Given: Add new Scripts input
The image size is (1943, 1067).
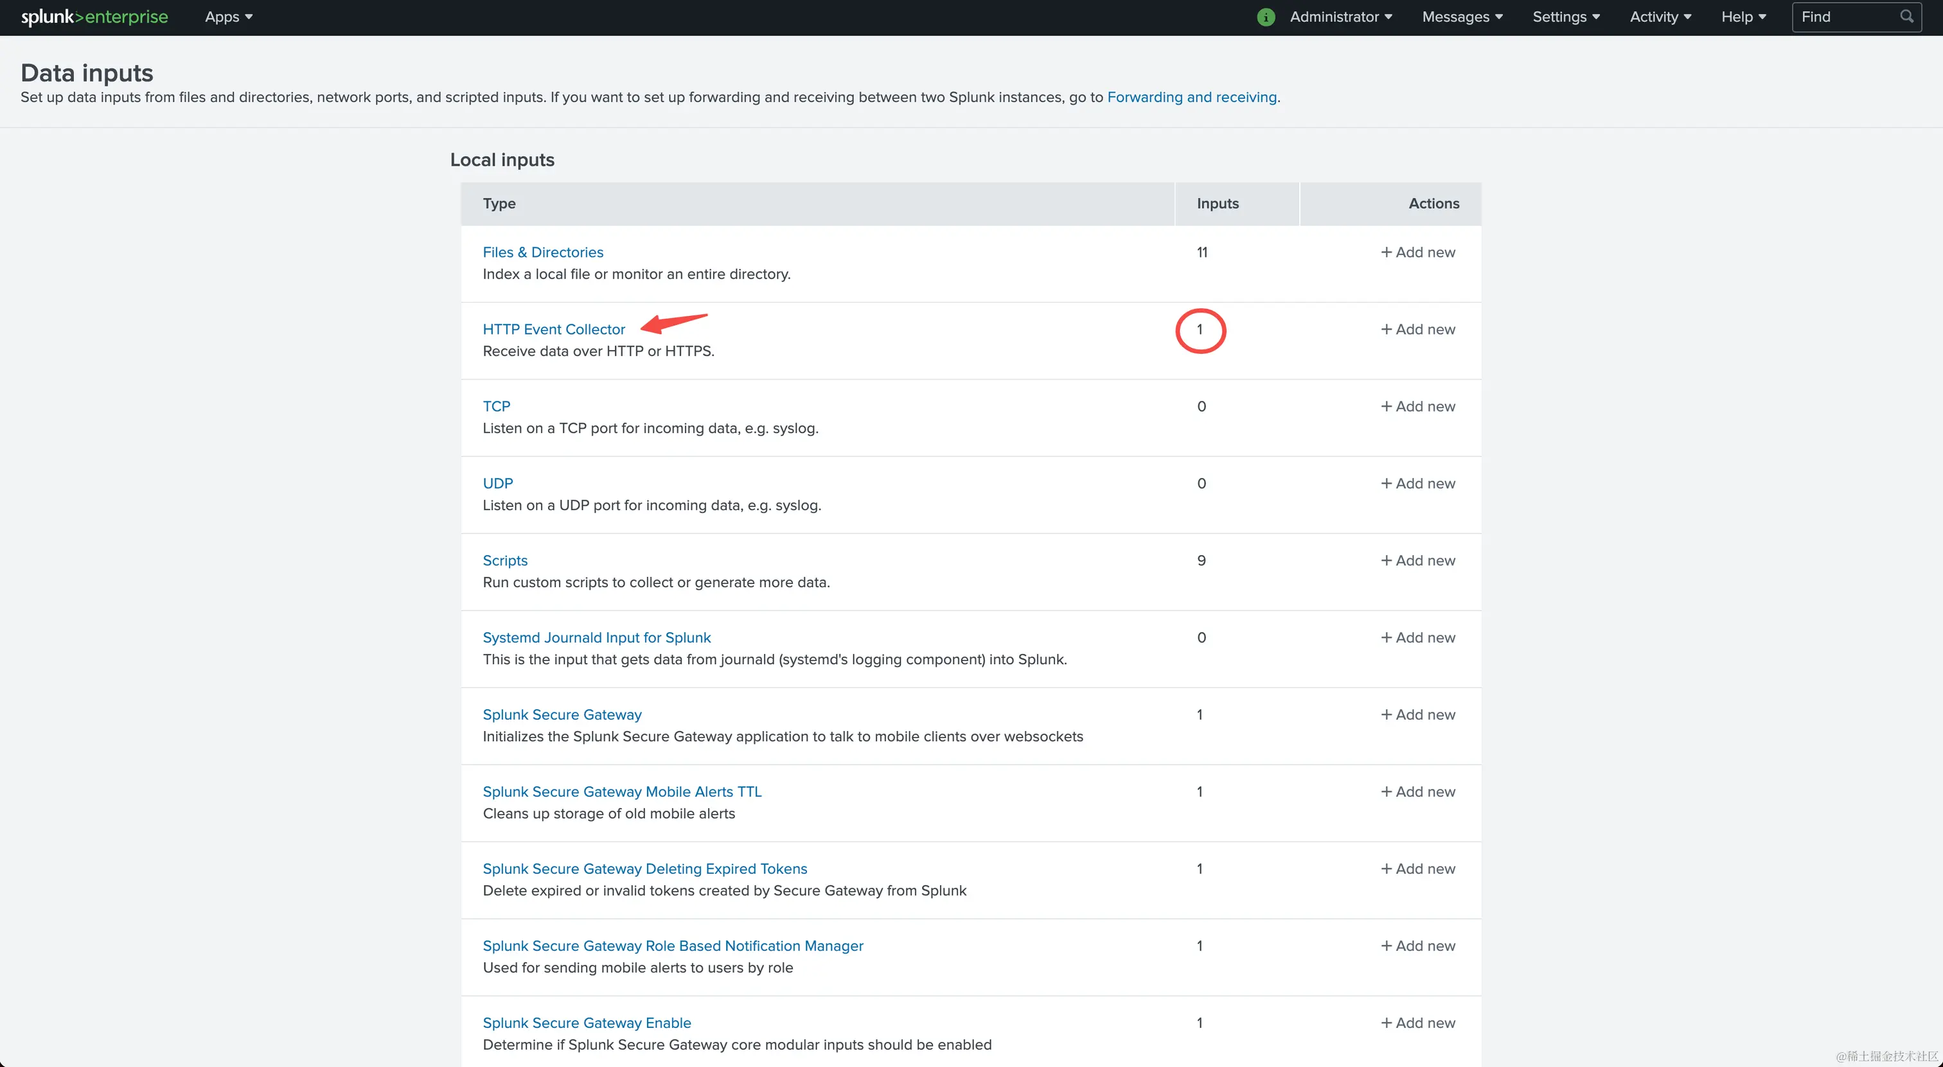Looking at the screenshot, I should pos(1417,560).
